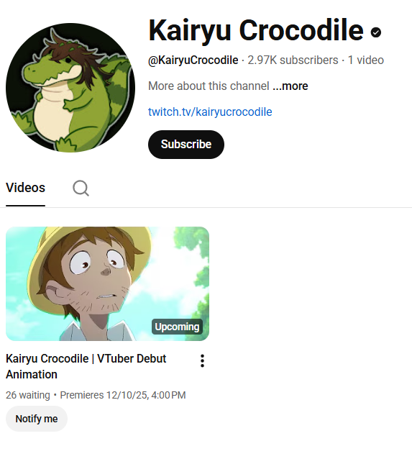Open the VTuber Debut Animation video title
Viewport: 412px width, 459px height.
coord(86,366)
